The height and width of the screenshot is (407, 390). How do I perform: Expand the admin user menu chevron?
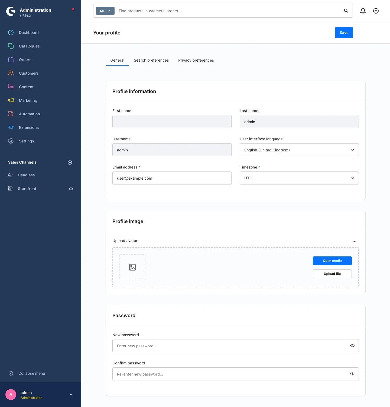pos(71,395)
